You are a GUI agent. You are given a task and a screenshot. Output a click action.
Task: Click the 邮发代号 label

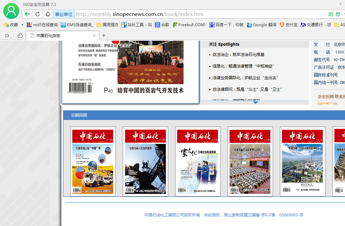pyautogui.click(x=322, y=60)
